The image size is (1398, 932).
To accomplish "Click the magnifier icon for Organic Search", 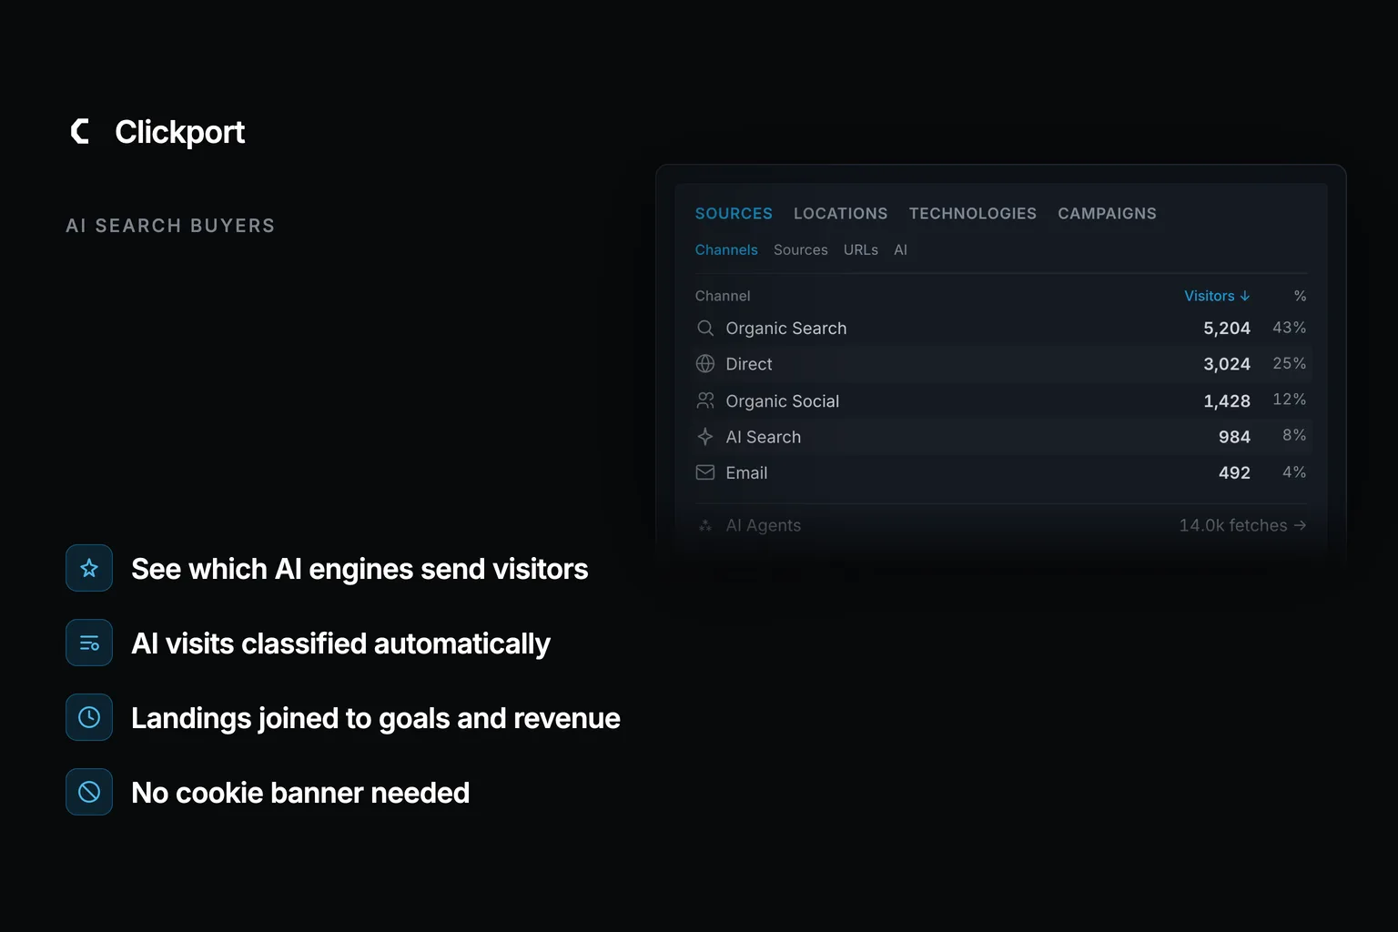I will 705,328.
